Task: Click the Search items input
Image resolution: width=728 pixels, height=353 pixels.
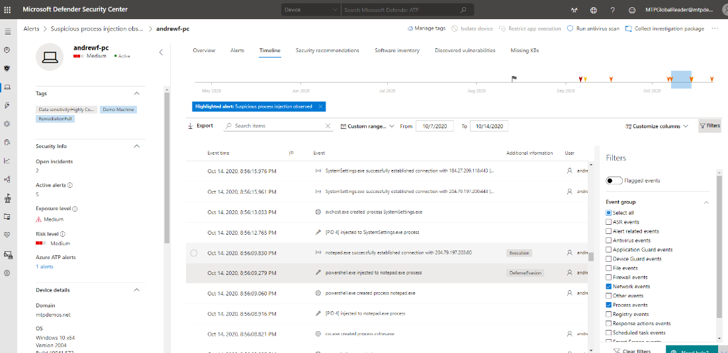Action: pyautogui.click(x=278, y=126)
